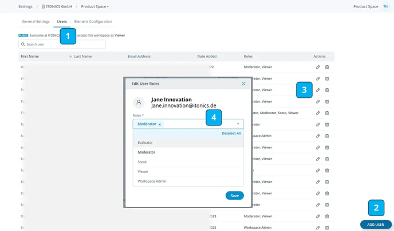This screenshot has height=231, width=394.
Task: Click Deselect All link
Action: click(x=231, y=133)
